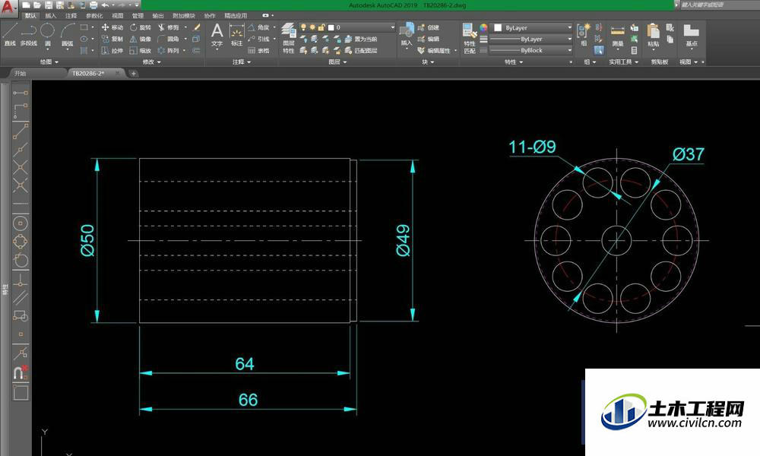The width and height of the screenshot is (760, 456).
Task: Expand the Annotation (注释) panel
Action: [242, 62]
